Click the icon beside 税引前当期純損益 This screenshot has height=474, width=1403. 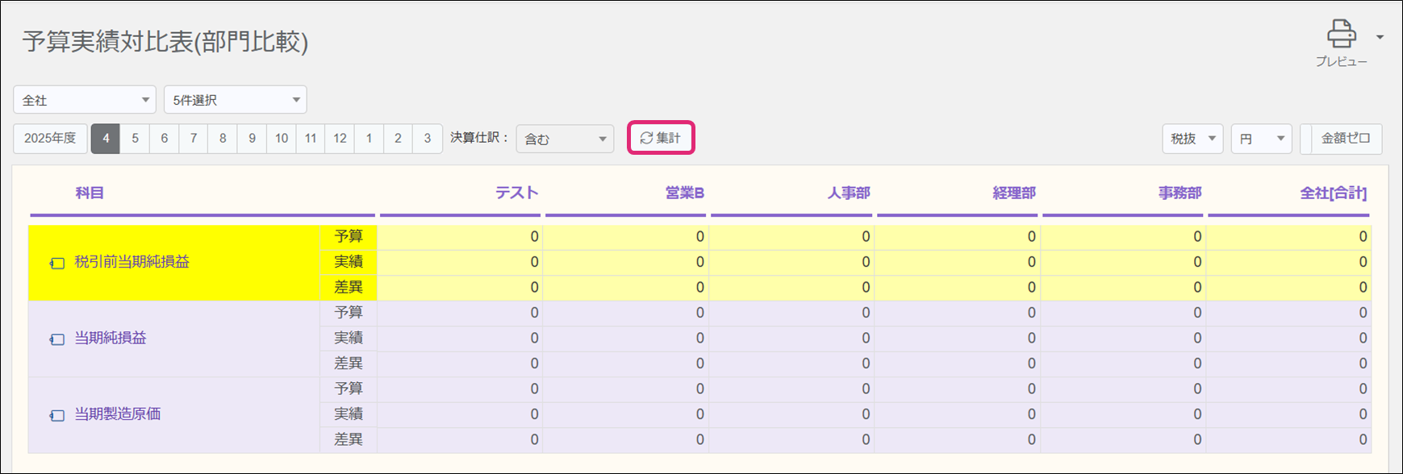tap(57, 263)
